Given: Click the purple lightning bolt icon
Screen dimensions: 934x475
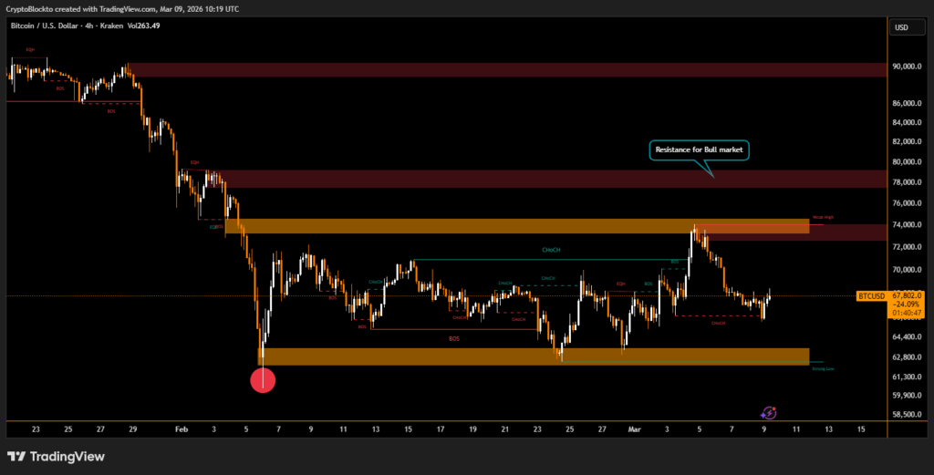Looking at the screenshot, I should pos(768,413).
